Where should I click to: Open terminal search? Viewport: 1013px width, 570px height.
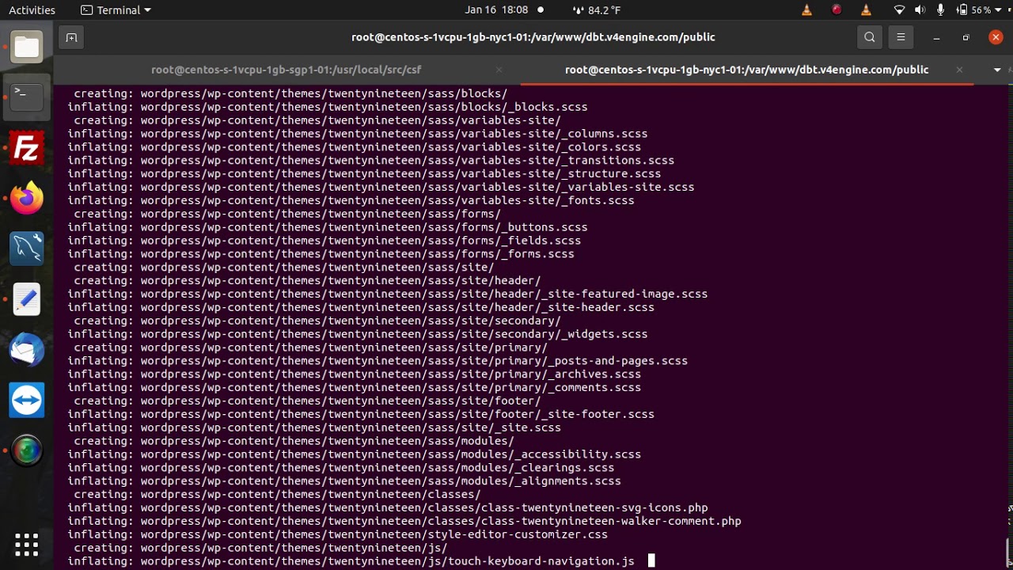click(870, 37)
